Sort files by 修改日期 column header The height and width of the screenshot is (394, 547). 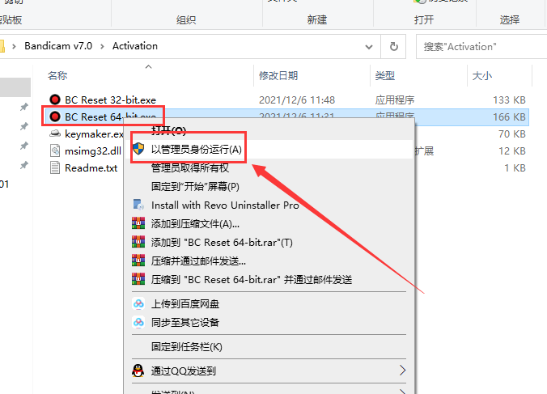click(x=278, y=76)
